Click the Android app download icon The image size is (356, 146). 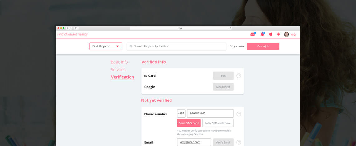(x=278, y=34)
